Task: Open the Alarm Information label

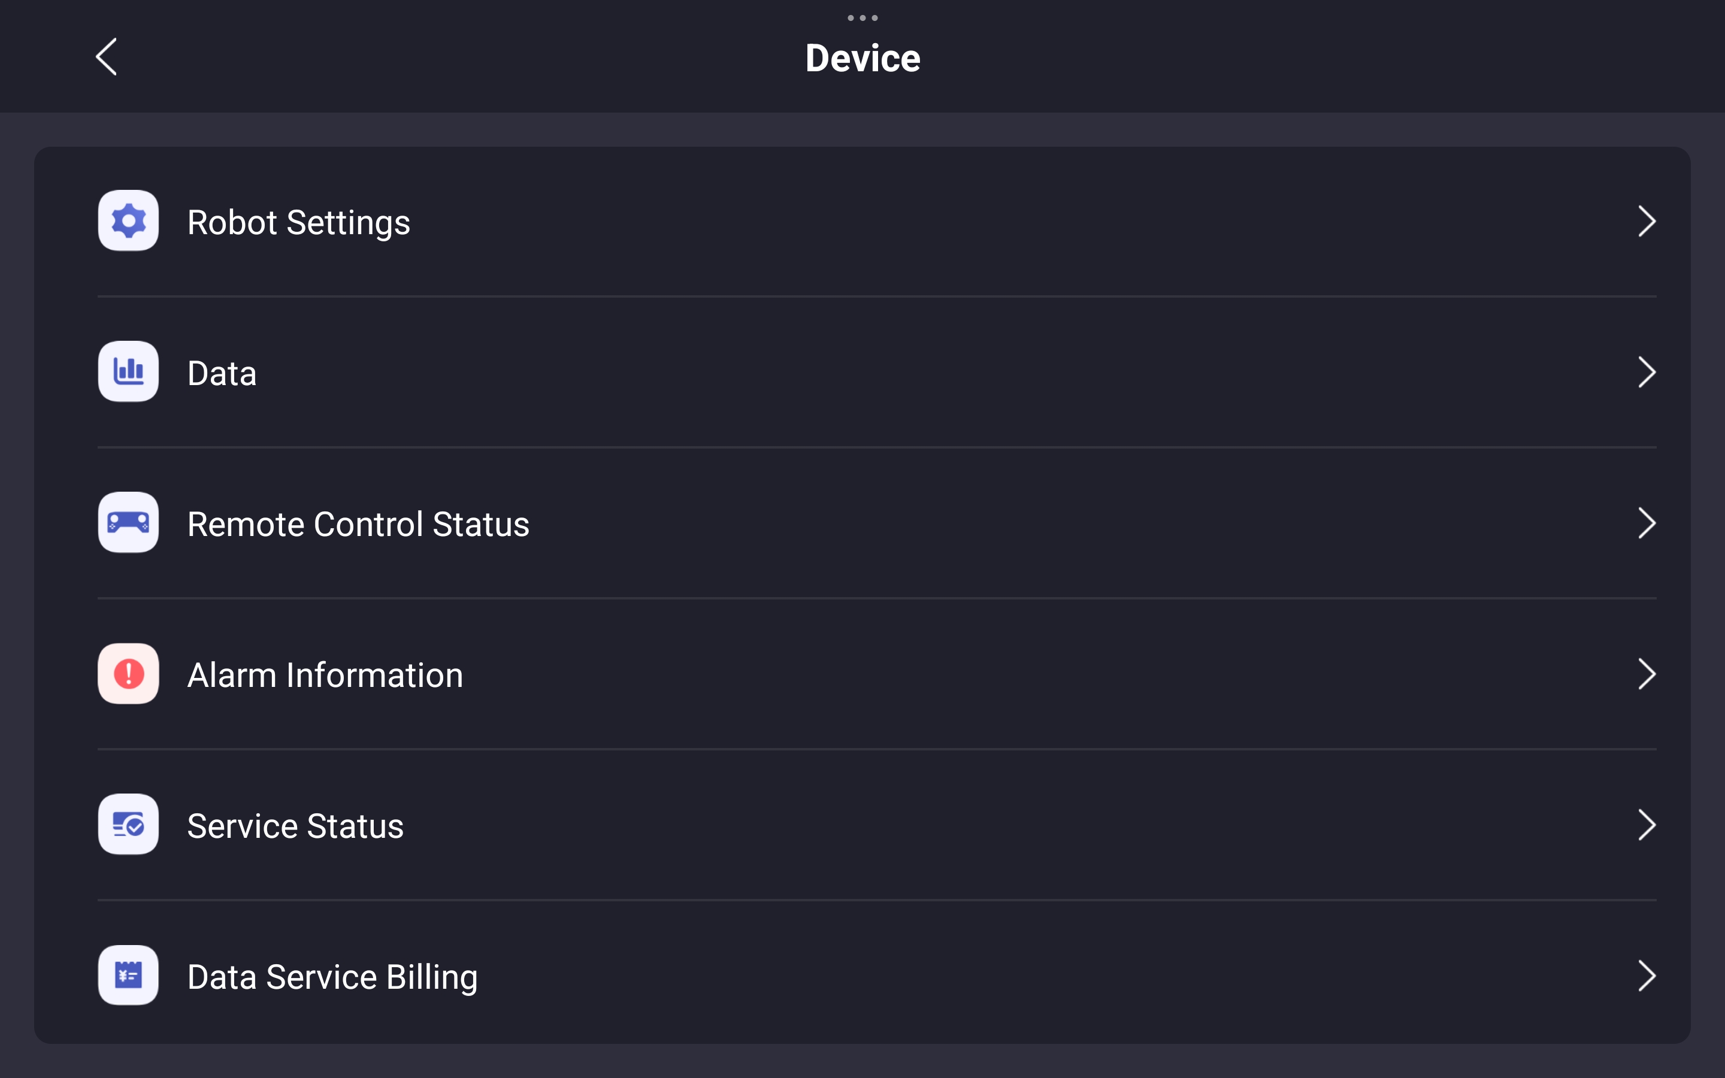Action: point(325,675)
